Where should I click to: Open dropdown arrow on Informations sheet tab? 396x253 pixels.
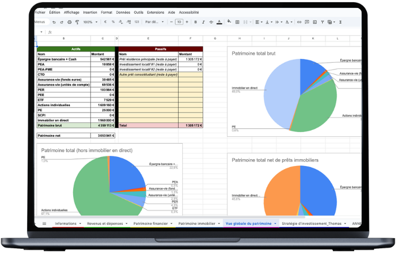80,223
